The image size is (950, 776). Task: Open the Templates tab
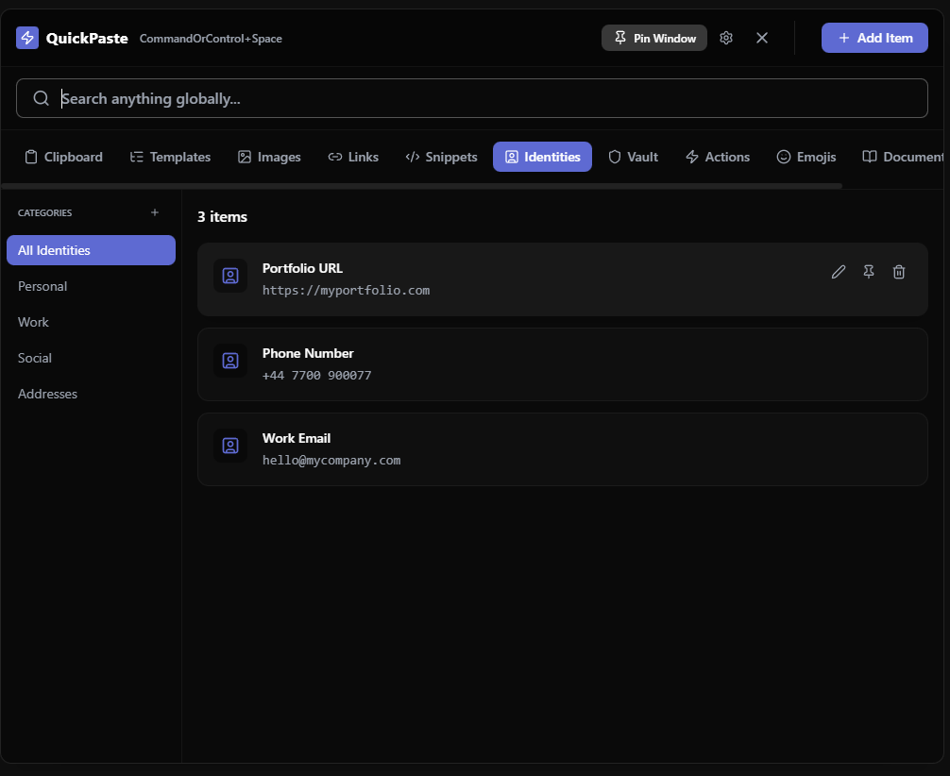pos(170,157)
